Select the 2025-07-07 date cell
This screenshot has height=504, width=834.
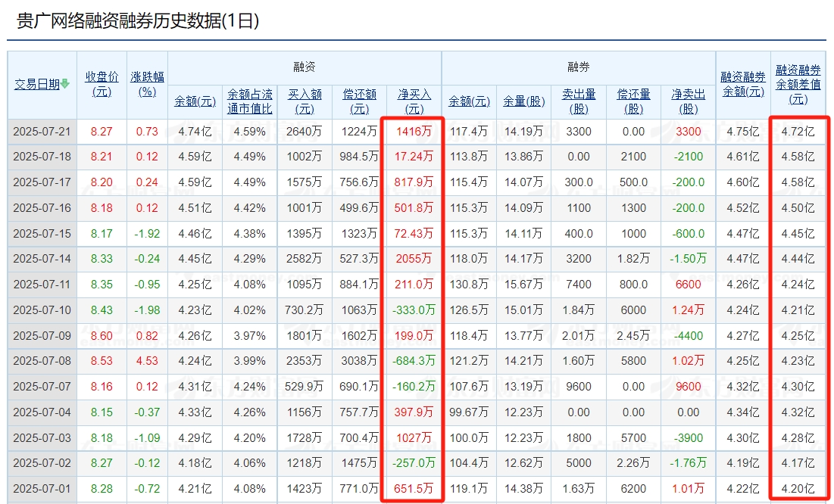[42, 387]
